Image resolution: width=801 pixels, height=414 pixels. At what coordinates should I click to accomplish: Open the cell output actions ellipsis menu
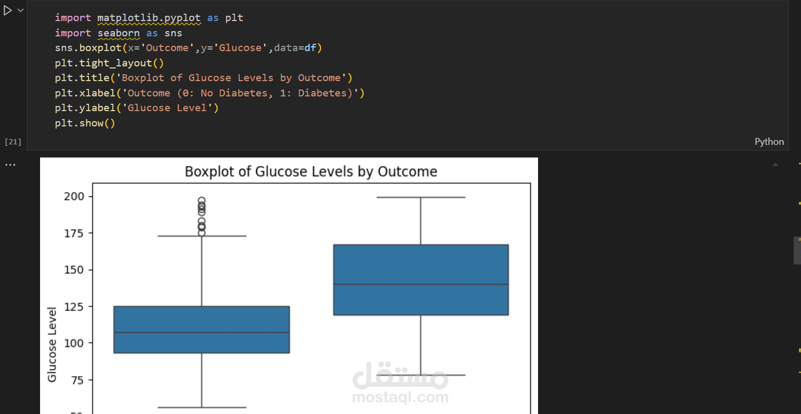[10, 165]
